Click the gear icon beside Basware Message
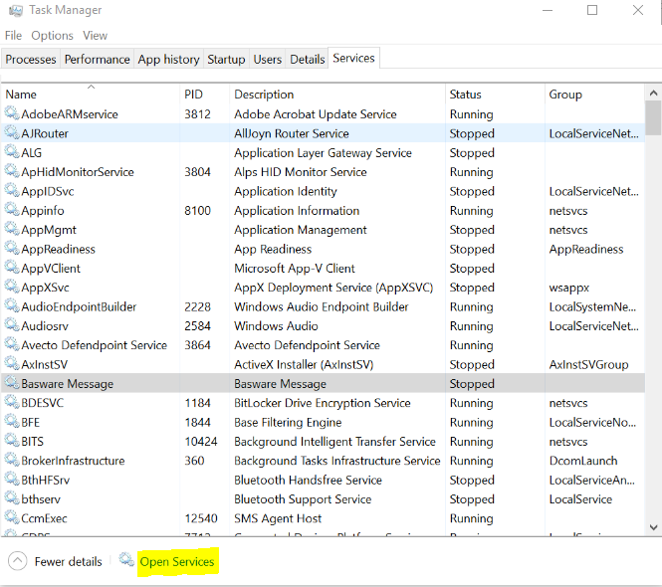Image resolution: width=662 pixels, height=587 pixels. tap(12, 383)
